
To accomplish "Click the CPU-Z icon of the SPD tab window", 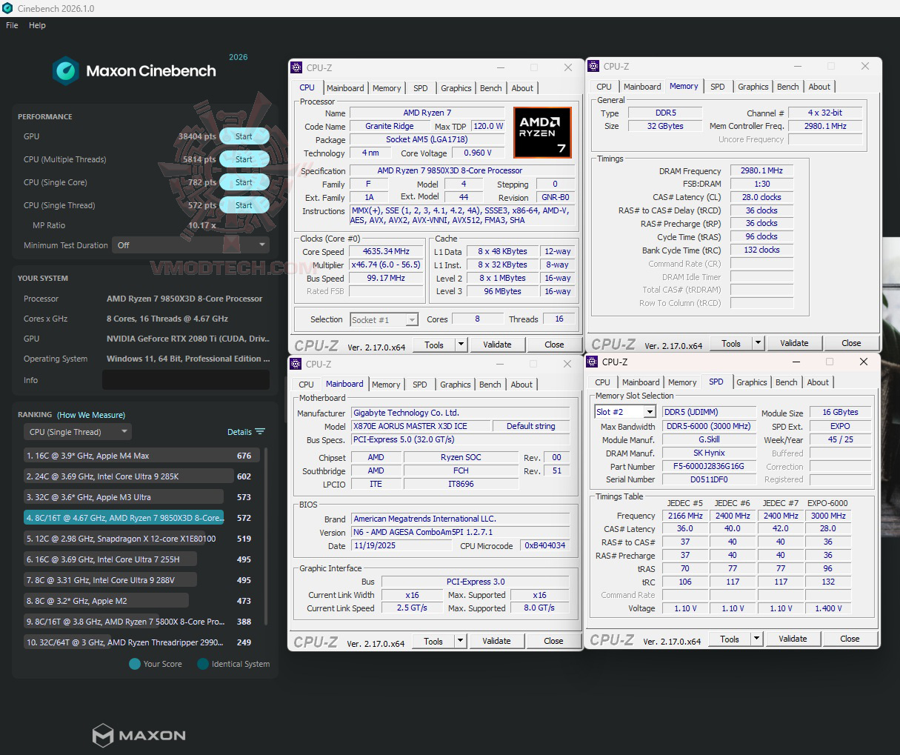I will pos(593,362).
